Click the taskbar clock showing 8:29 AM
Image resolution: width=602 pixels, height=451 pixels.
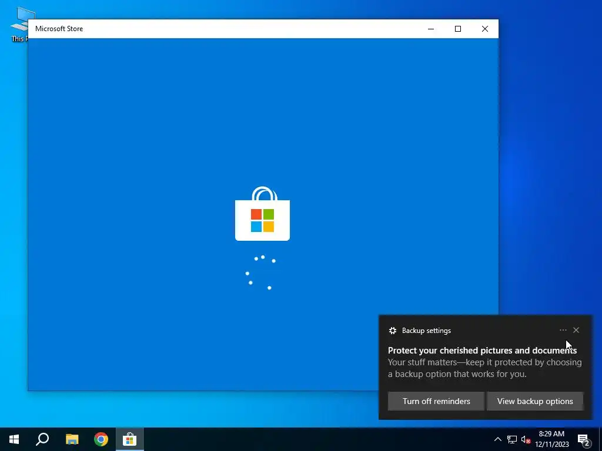click(x=551, y=439)
